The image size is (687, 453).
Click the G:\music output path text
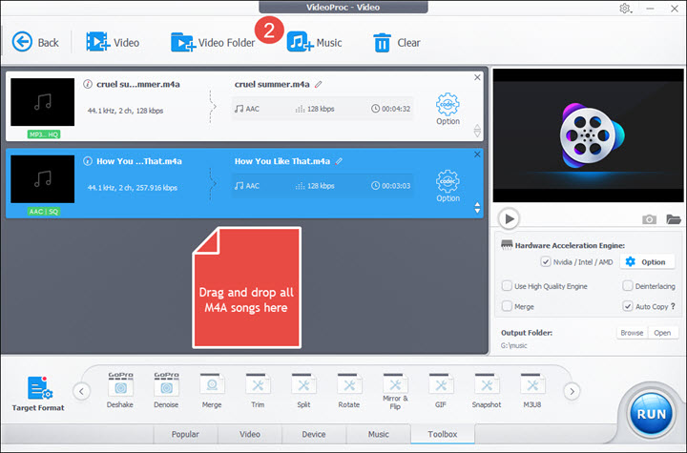point(514,345)
